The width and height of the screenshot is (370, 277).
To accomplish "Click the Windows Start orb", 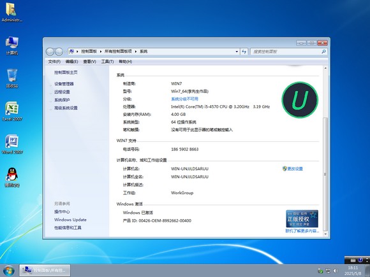I will [9, 271].
